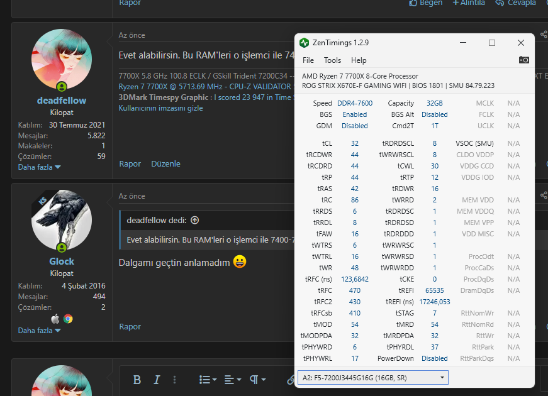Image resolution: width=548 pixels, height=396 pixels.
Task: Click Rapor on deadfellow's post
Action: [130, 164]
